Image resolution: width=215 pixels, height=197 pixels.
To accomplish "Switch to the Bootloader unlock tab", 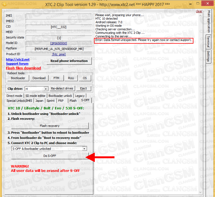I will click(60, 96).
